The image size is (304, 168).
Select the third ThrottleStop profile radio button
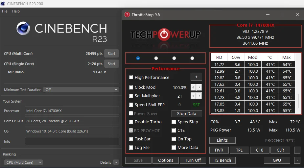(x=174, y=58)
